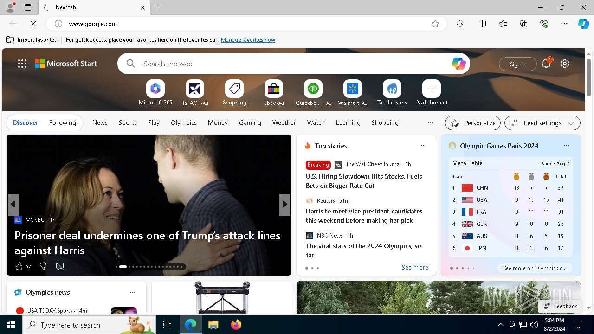Open Manage favorites now link
The height and width of the screenshot is (334, 594).
(x=248, y=40)
